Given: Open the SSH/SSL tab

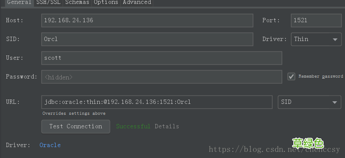Looking at the screenshot, I should (x=49, y=3).
